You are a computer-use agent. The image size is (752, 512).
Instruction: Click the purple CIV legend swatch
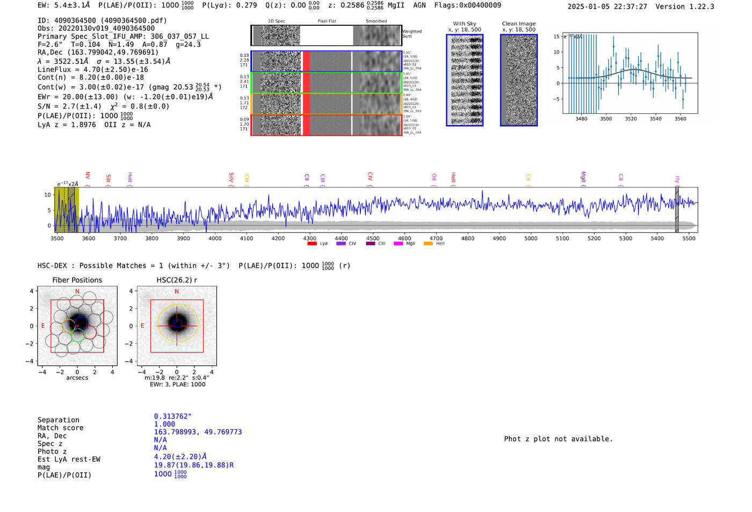coord(341,244)
